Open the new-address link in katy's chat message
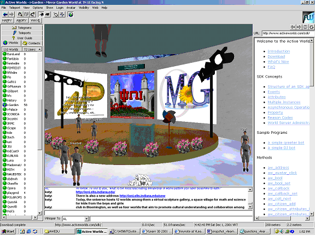 (x=142, y=196)
